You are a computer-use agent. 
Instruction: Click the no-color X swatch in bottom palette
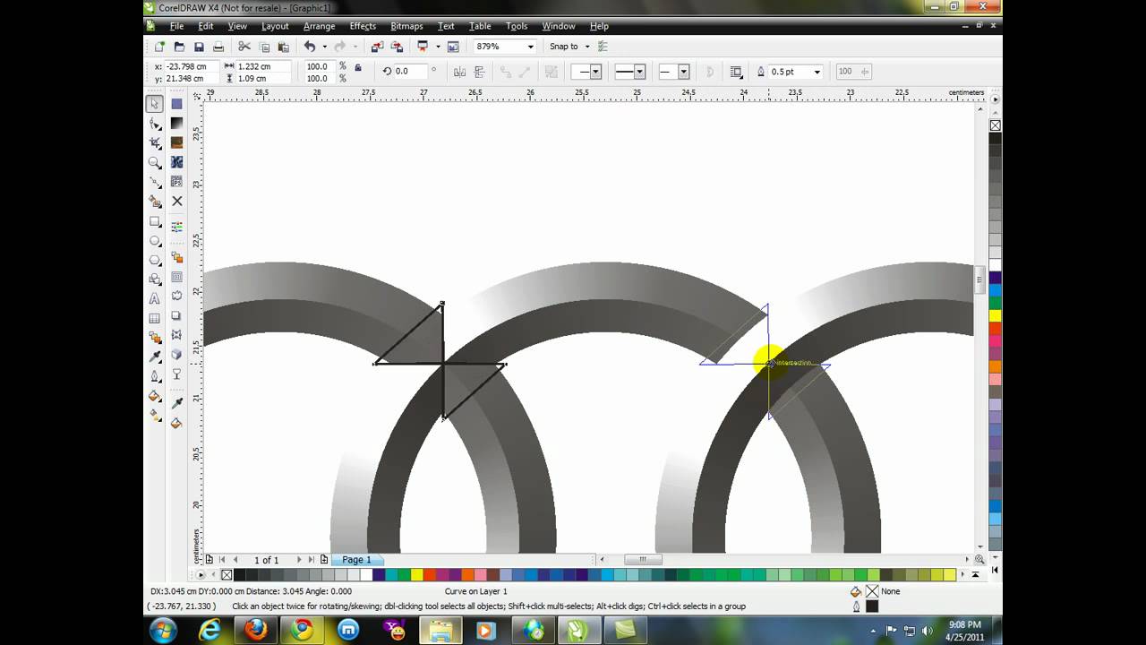(227, 575)
